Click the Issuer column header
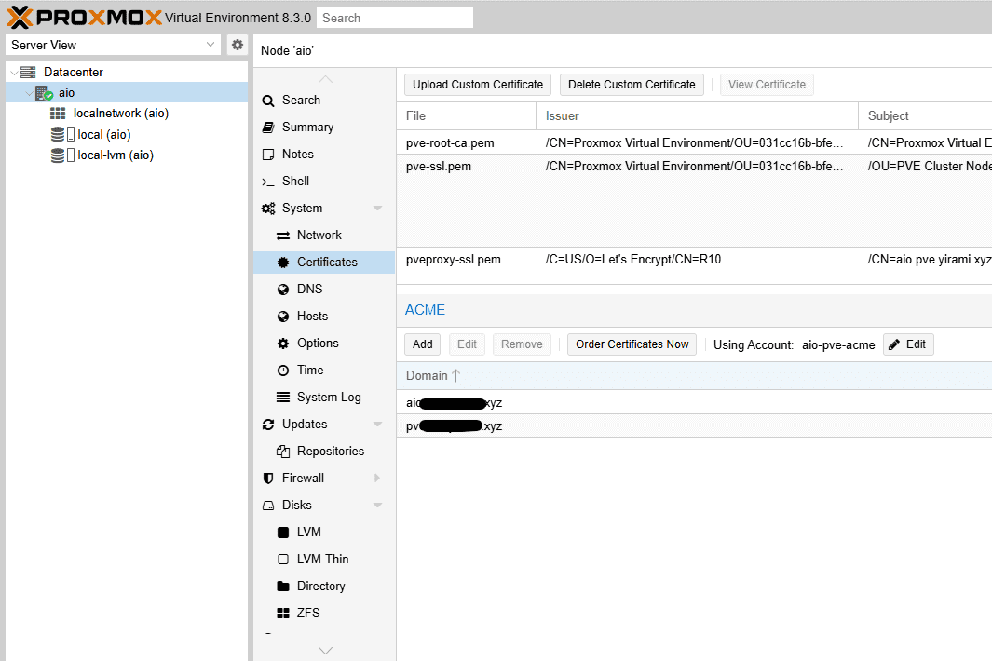Screen dimensions: 992x661 pos(697,115)
